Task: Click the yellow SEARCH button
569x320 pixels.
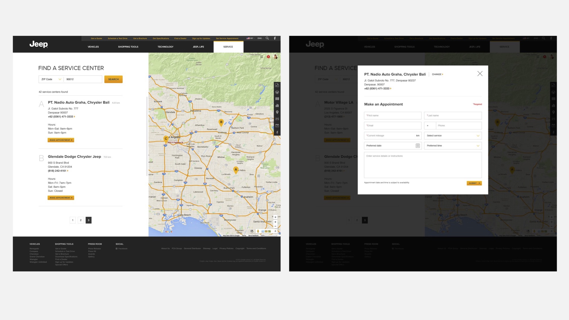Action: pyautogui.click(x=113, y=79)
